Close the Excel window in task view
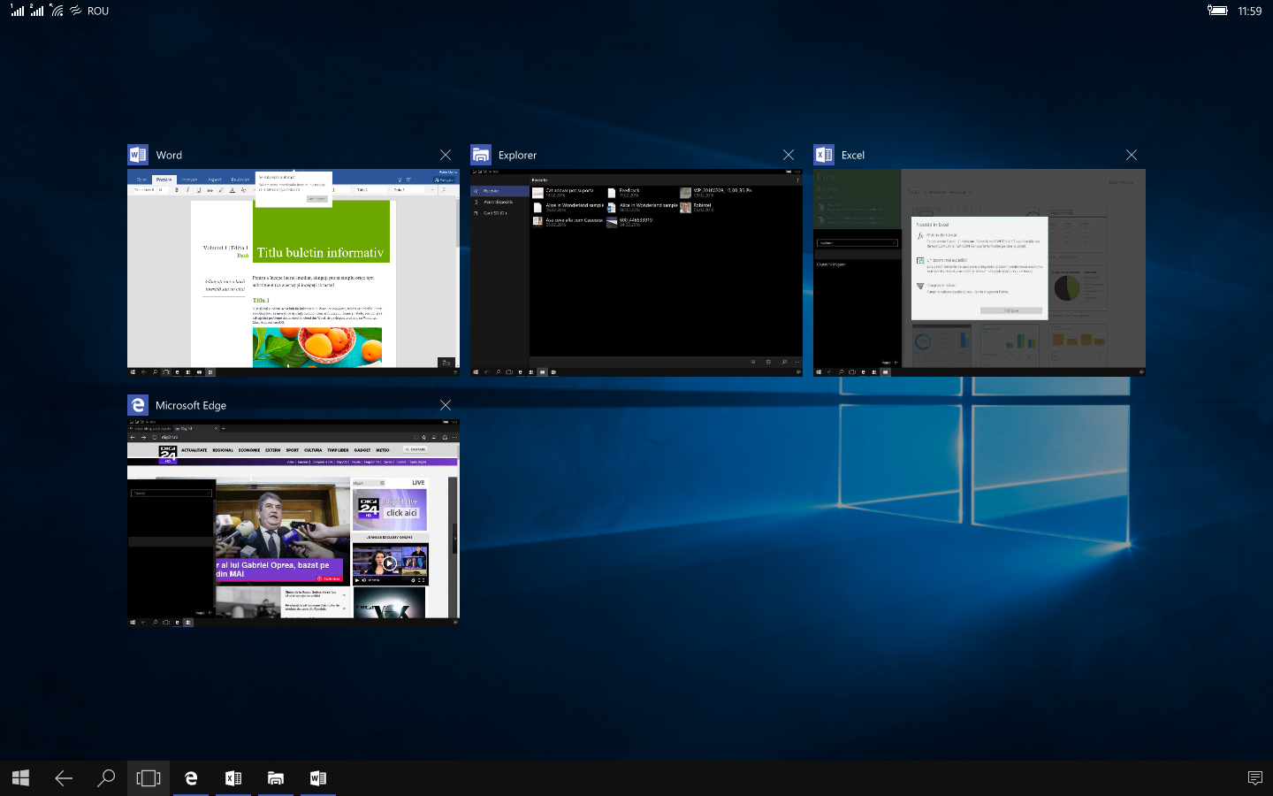This screenshot has height=796, width=1273. point(1132,155)
